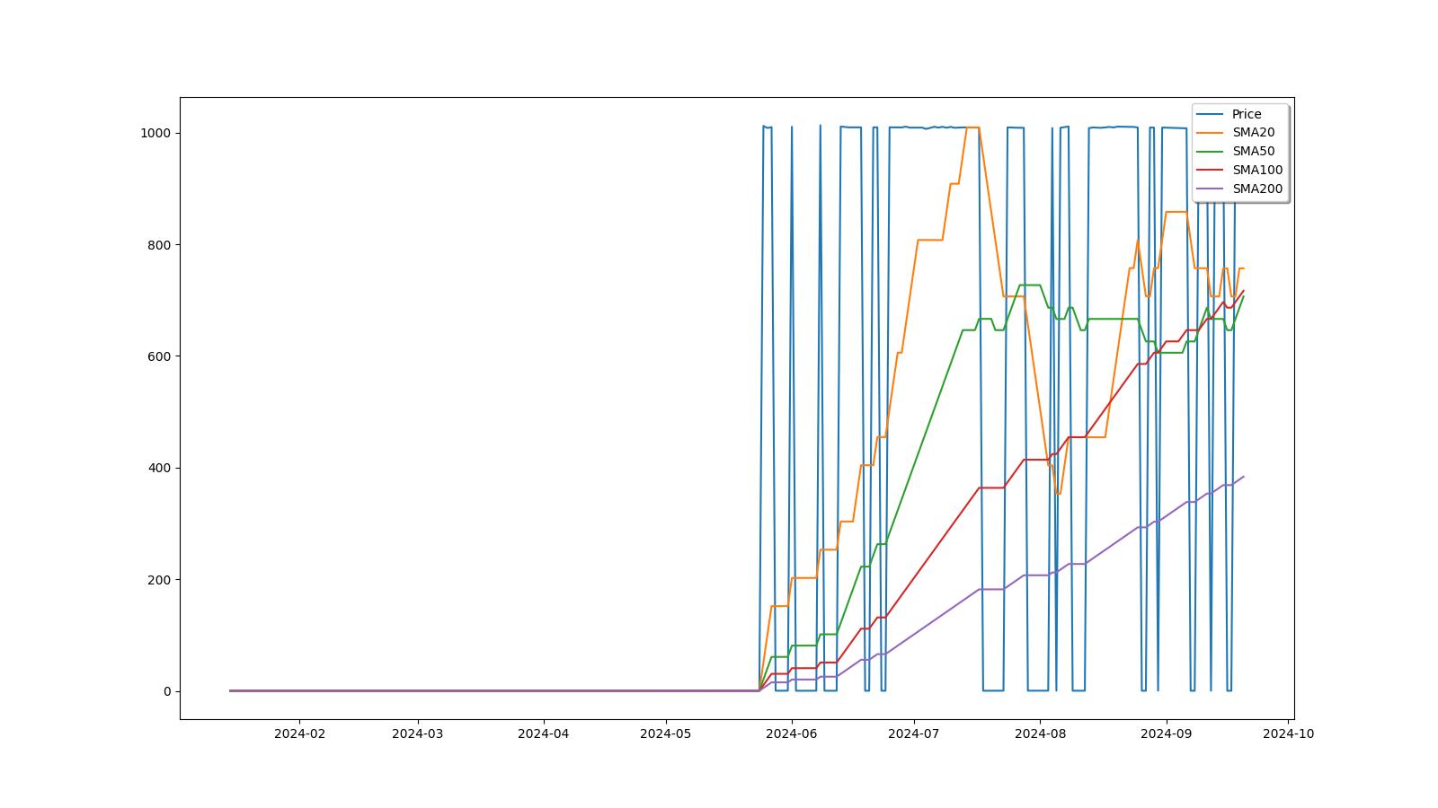Click the 2024-09 x-axis label
The image size is (1438, 808).
1167,733
